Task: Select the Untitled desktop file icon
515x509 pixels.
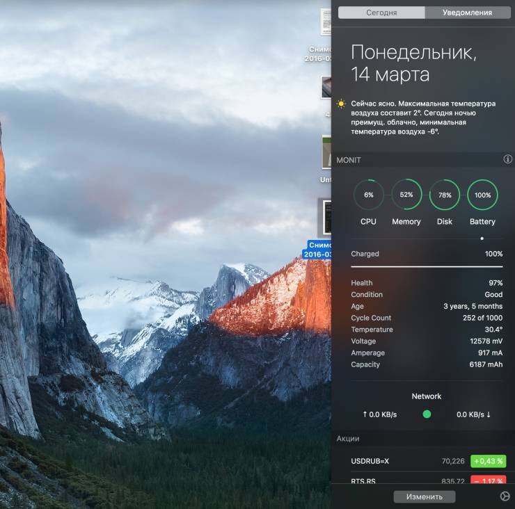Action: tap(326, 152)
